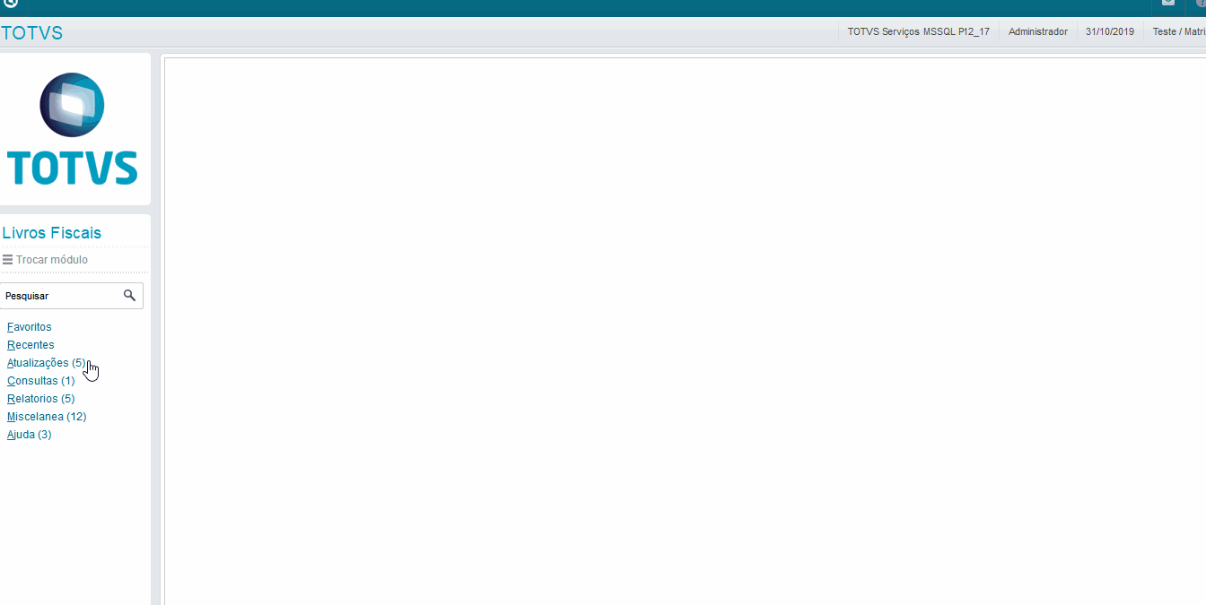Click the Teste / Matriz company label
Viewport: 1206px width, 605px height.
(1179, 31)
